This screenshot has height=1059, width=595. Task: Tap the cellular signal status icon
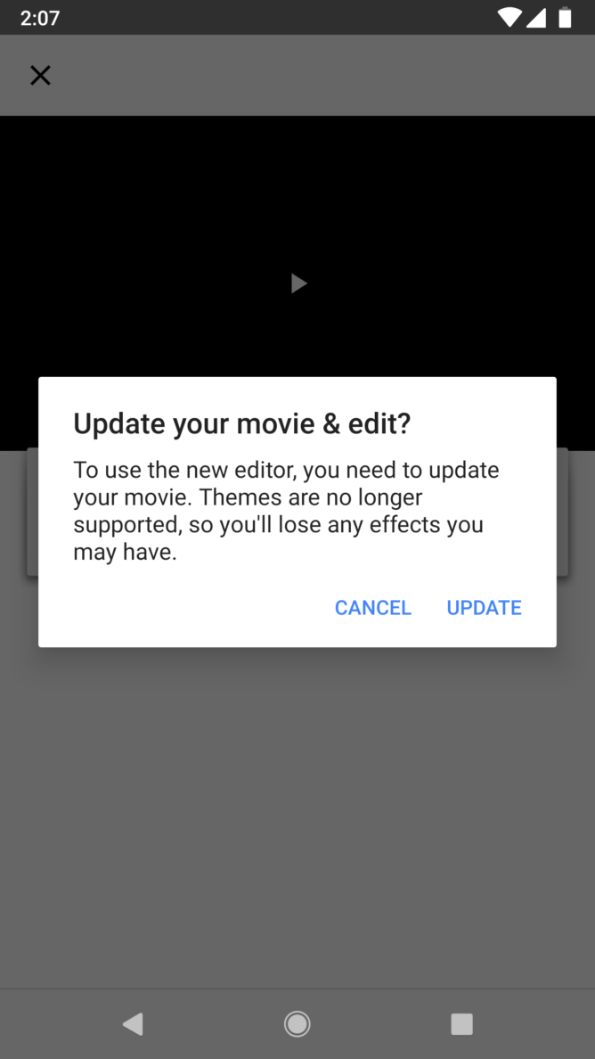536,18
